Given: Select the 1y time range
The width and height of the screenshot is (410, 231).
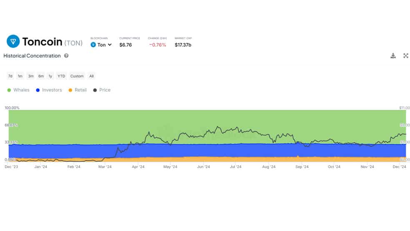Looking at the screenshot, I should [50, 76].
